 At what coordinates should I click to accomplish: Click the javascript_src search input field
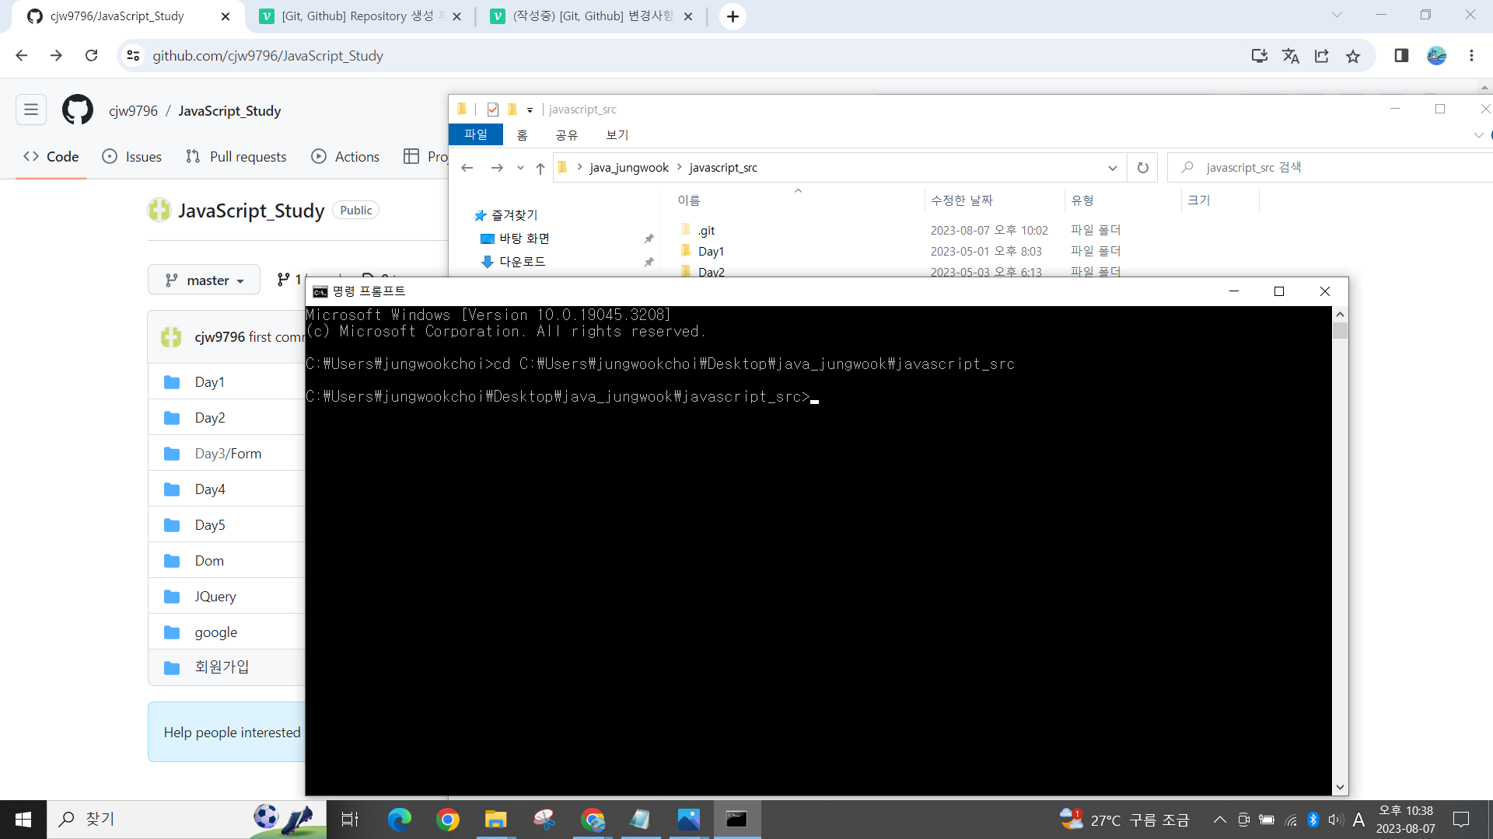1283,167
